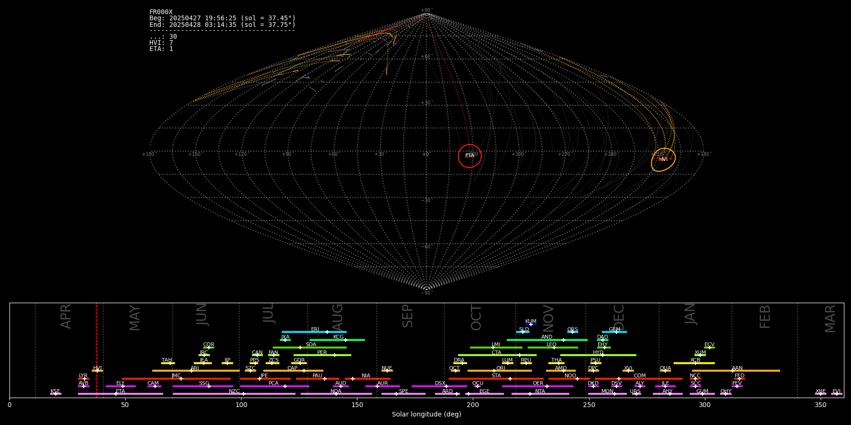Click the KCG shower label

point(339,337)
